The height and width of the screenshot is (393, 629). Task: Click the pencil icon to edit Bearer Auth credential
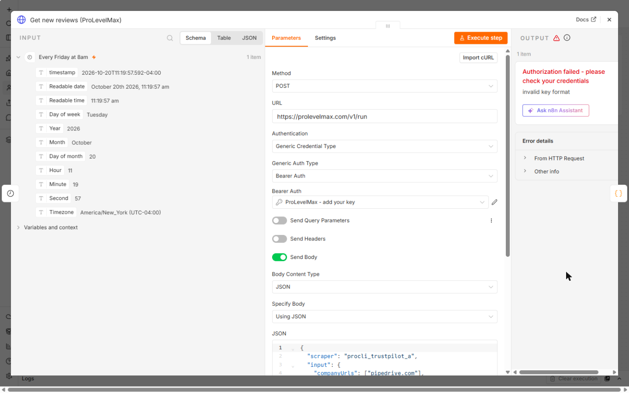tap(495, 202)
